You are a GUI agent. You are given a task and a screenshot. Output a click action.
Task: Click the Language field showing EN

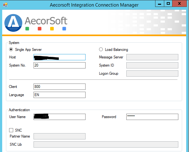(60, 95)
